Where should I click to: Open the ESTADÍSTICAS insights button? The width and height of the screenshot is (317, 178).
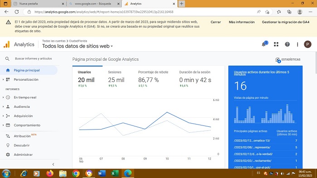tap(288, 60)
